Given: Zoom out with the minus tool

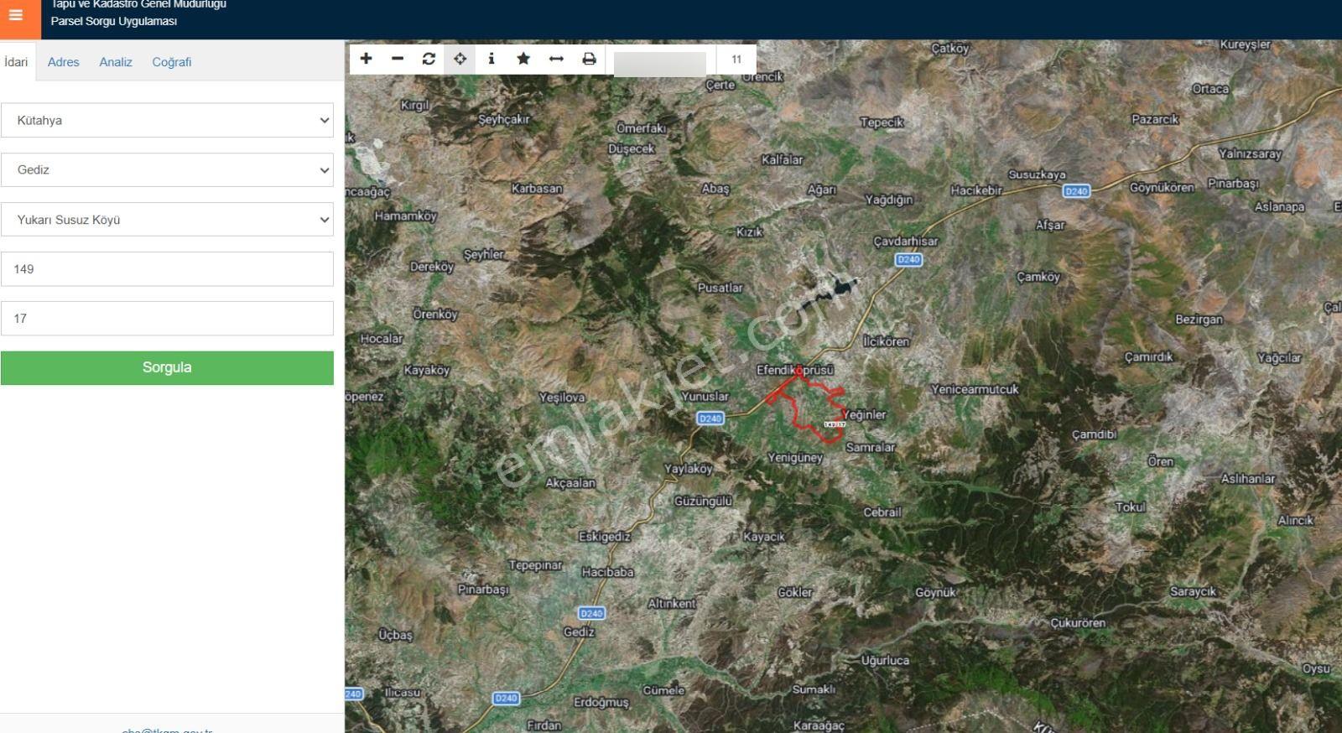Looking at the screenshot, I should tap(398, 59).
